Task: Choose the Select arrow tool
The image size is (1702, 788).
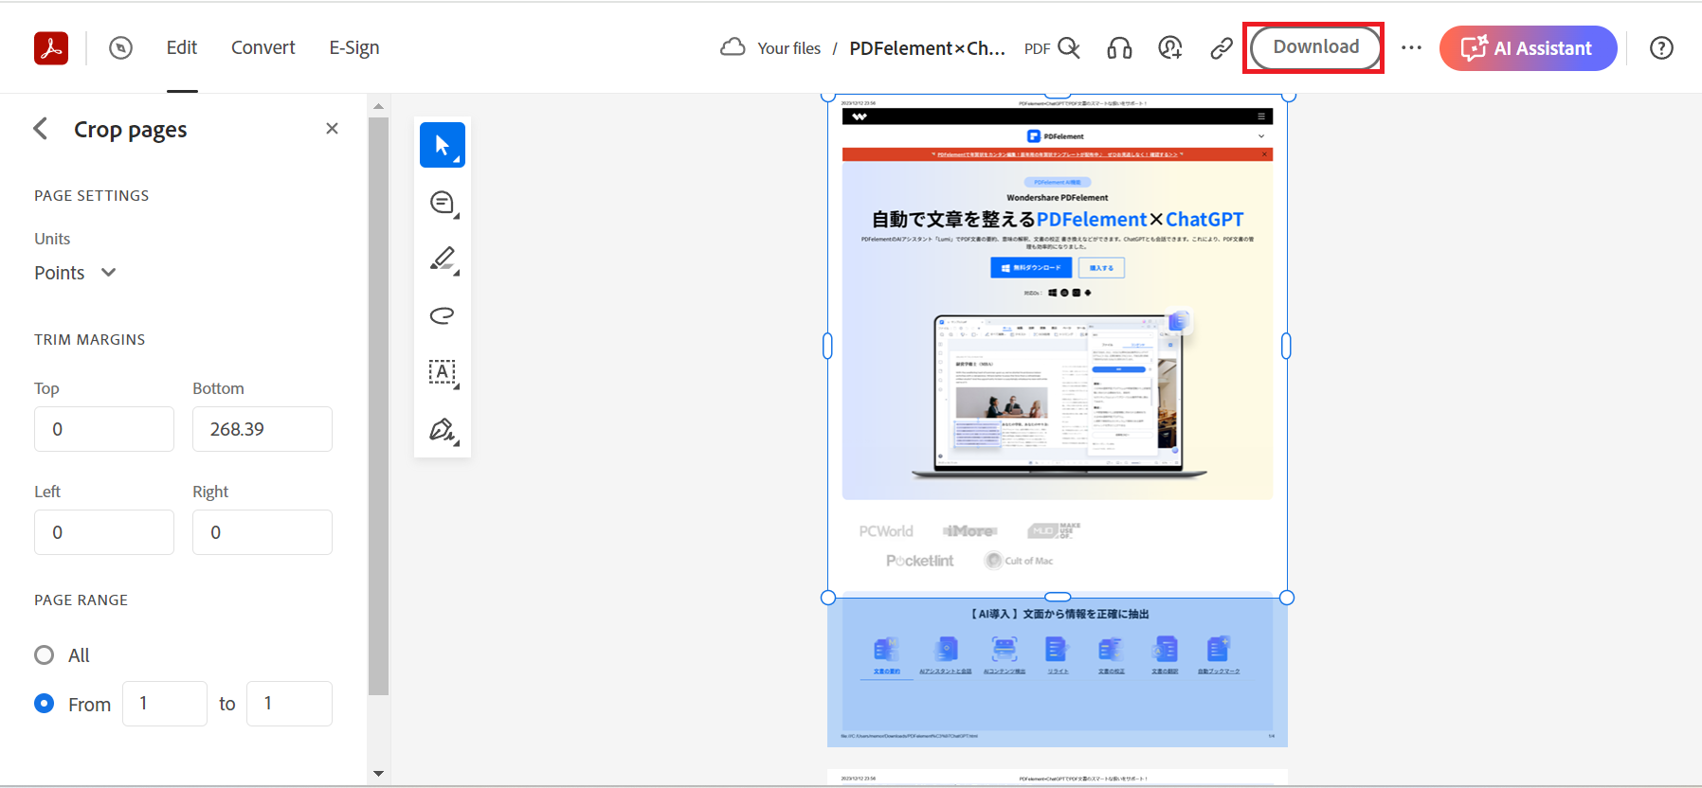Action: pos(443,145)
